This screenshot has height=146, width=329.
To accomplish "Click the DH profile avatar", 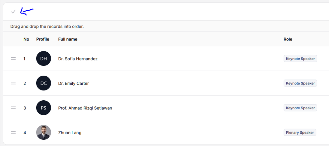I will (x=43, y=59).
